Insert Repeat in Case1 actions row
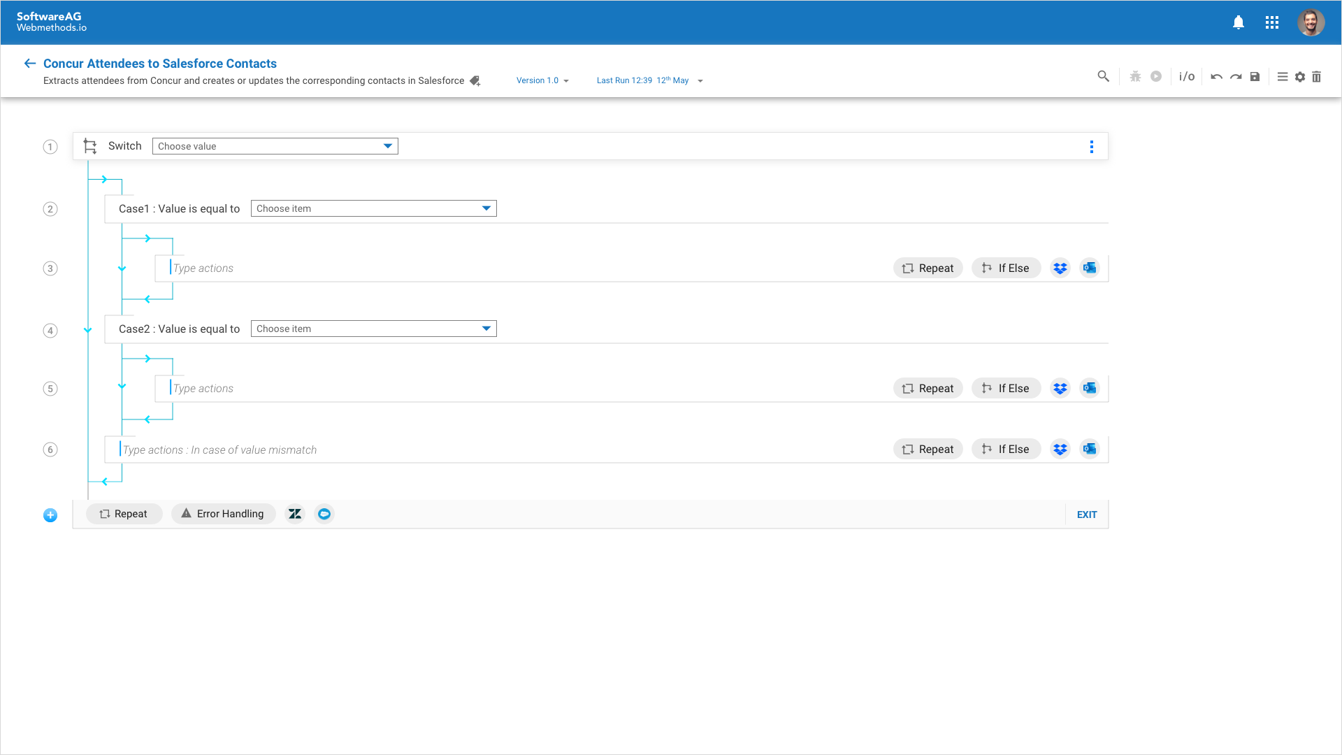The height and width of the screenshot is (755, 1342). coord(928,268)
